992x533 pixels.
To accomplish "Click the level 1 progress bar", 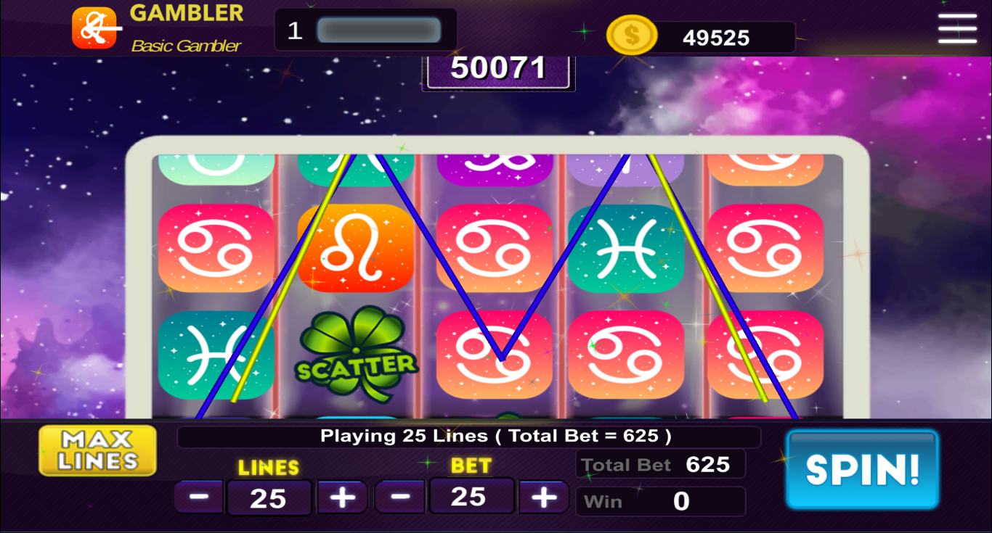I will pos(379,30).
